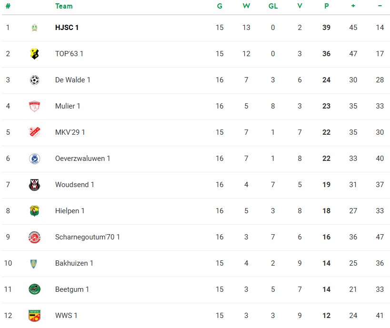
Task: Click the P points column header
Action: point(326,6)
